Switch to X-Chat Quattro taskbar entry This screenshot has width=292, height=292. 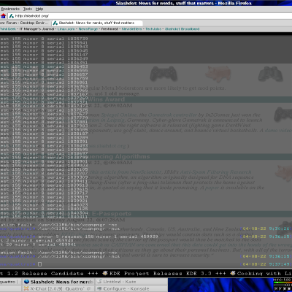58,288
